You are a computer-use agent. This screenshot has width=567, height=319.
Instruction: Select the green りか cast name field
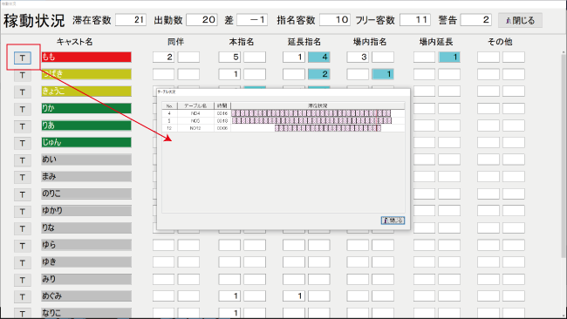point(86,108)
